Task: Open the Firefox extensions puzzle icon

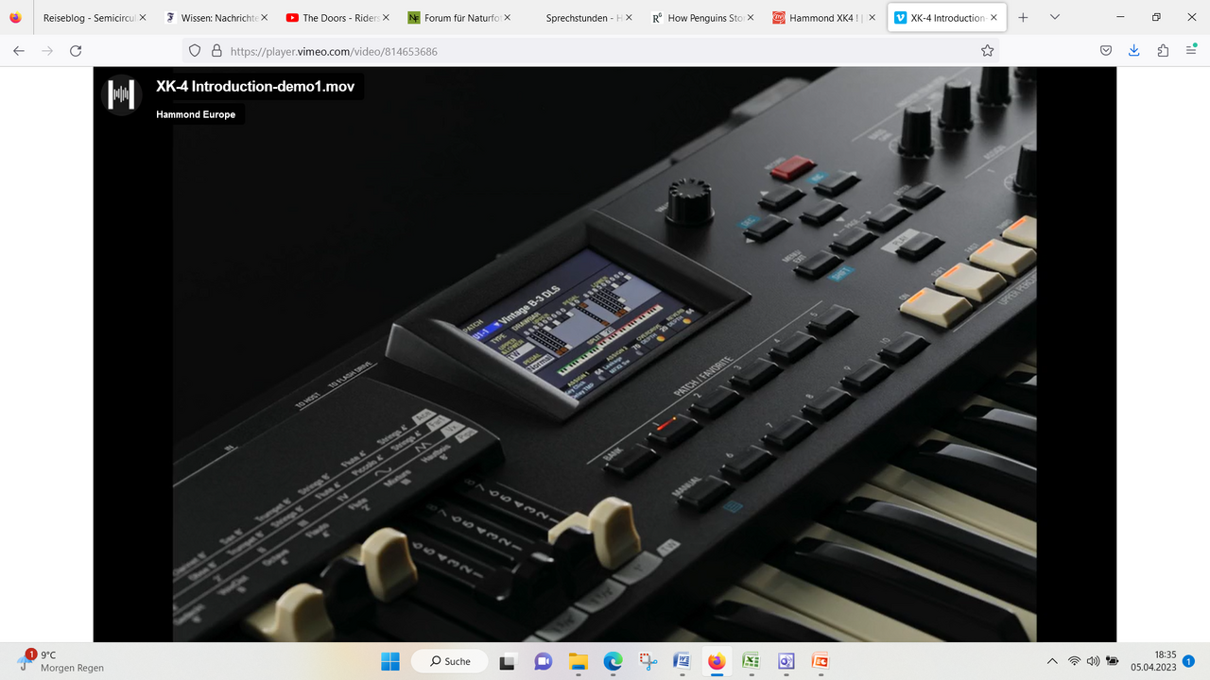Action: coord(1163,51)
